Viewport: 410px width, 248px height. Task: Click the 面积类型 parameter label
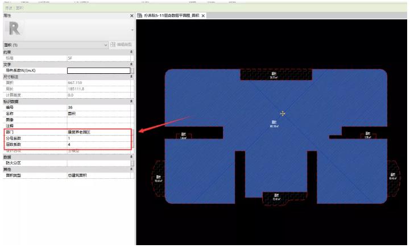13,175
